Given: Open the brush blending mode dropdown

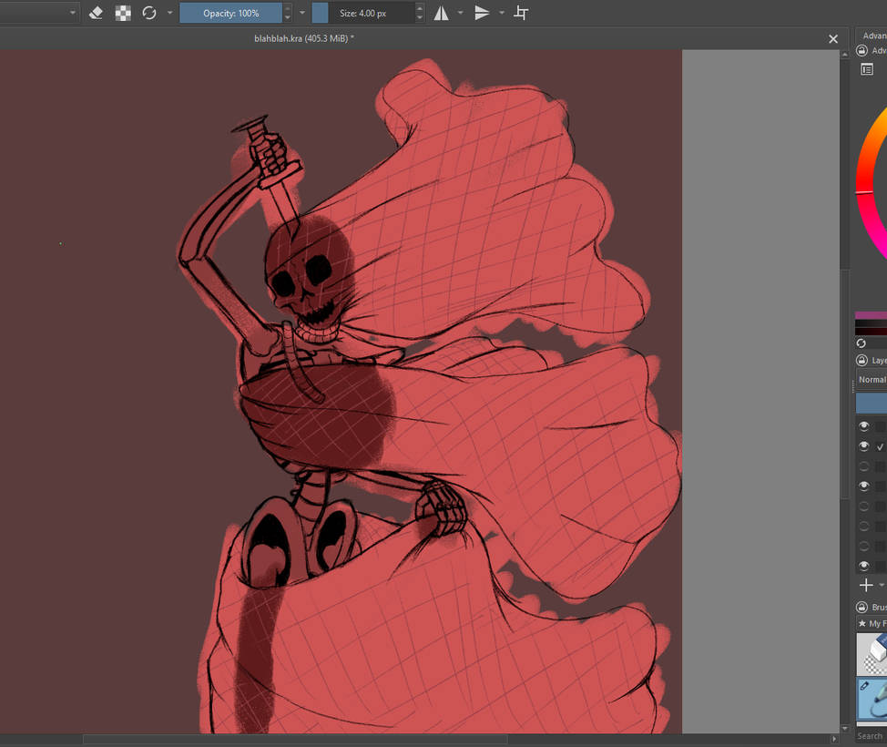Looking at the screenshot, I should coord(38,13).
